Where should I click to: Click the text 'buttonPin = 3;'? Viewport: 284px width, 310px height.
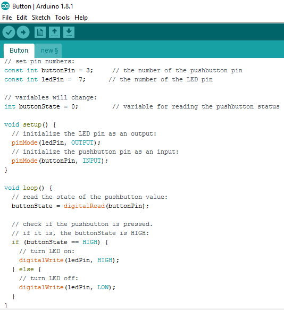[67, 70]
